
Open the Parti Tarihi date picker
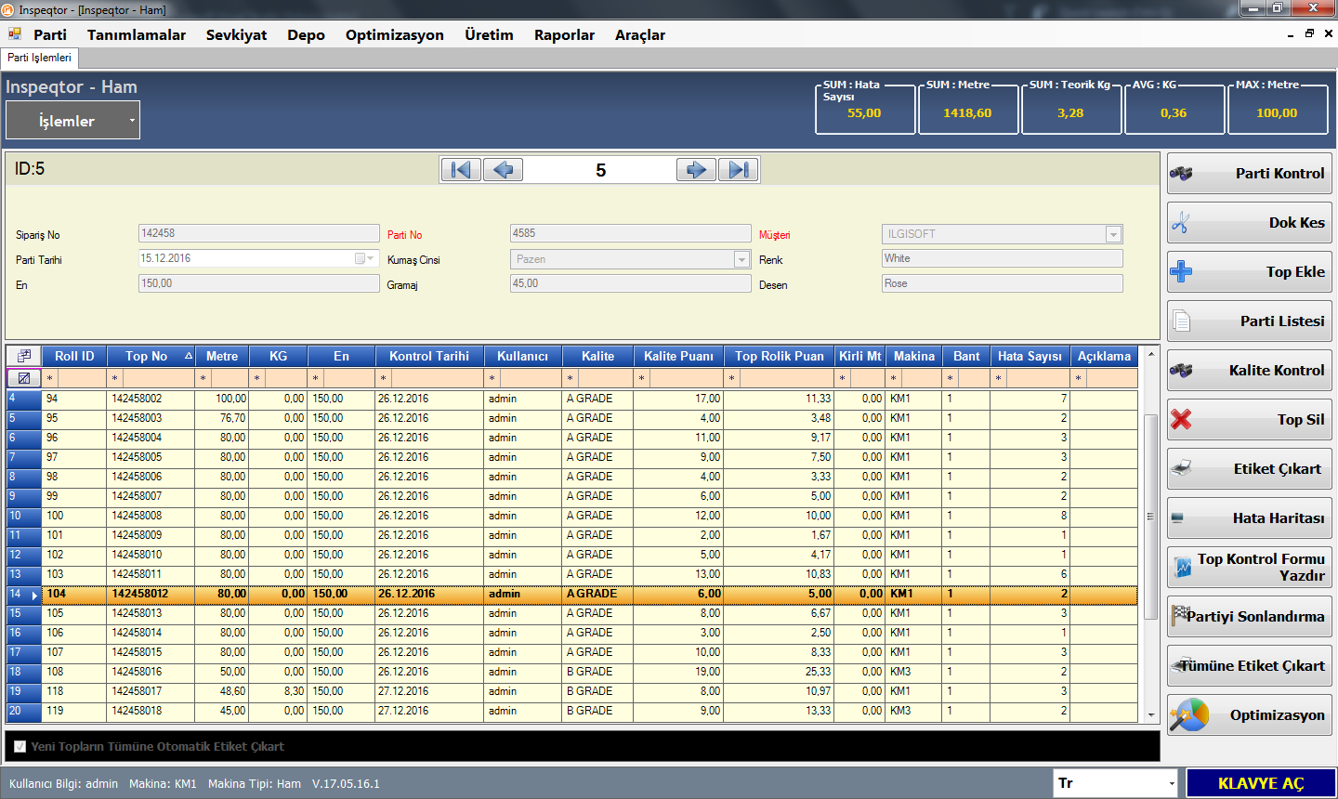[x=364, y=258]
